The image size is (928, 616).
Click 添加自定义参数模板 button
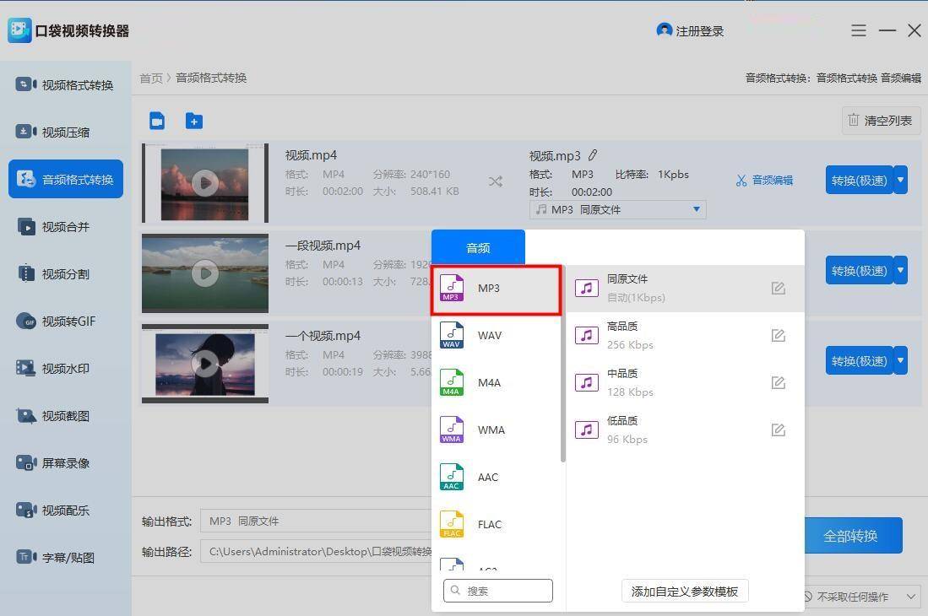click(x=685, y=592)
